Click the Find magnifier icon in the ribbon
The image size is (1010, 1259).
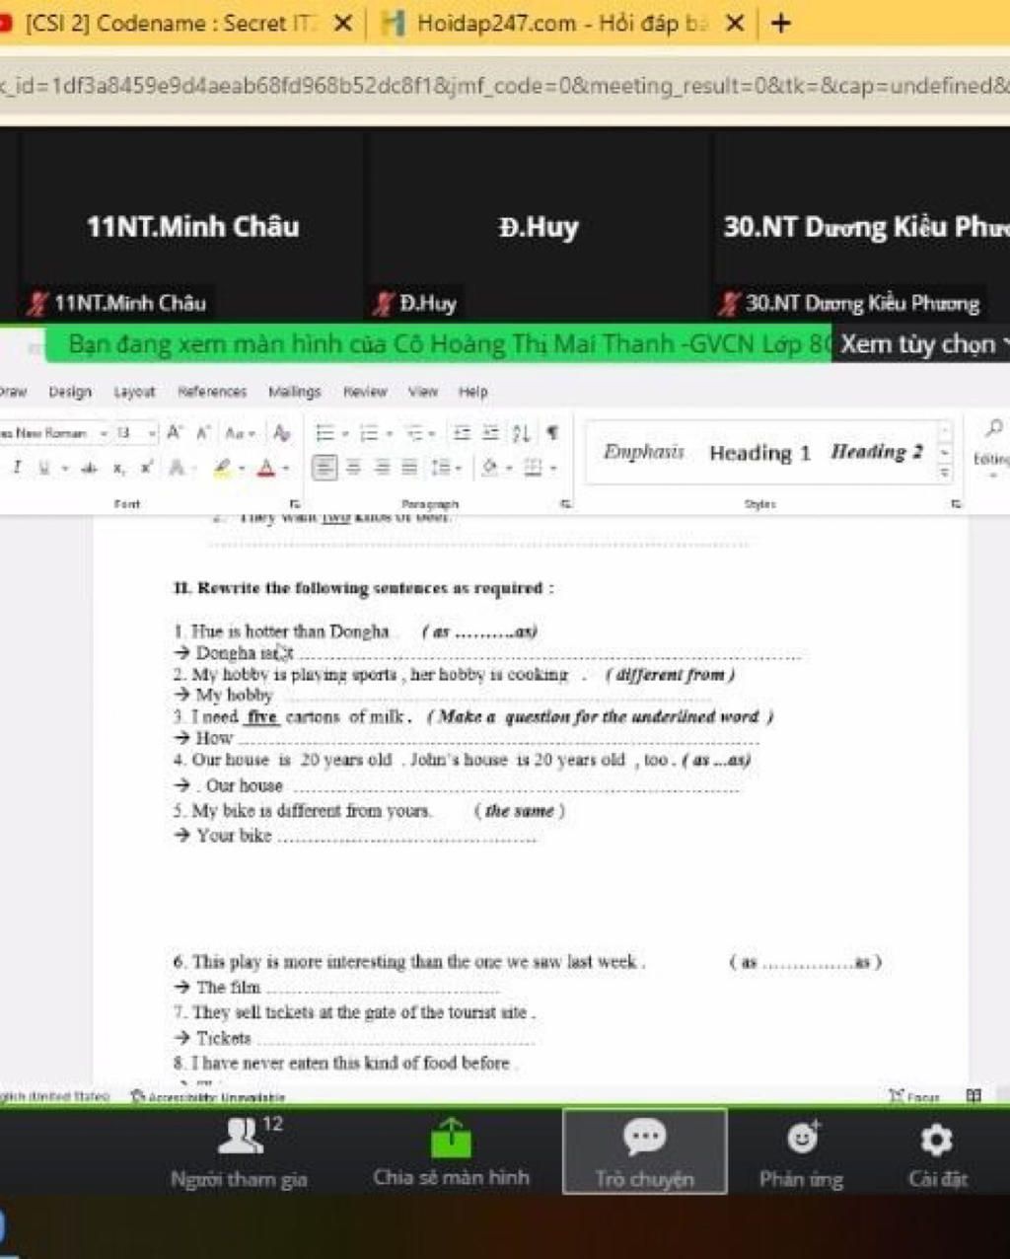[993, 427]
